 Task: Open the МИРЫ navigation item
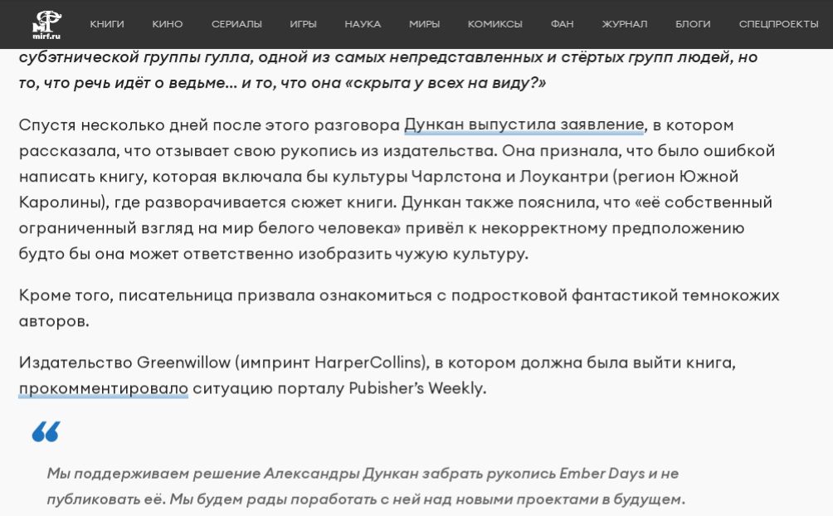coord(425,24)
